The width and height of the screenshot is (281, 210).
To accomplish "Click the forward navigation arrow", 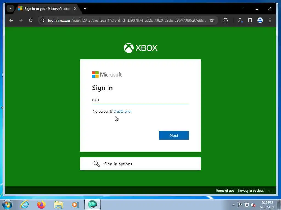I will (x=21, y=20).
